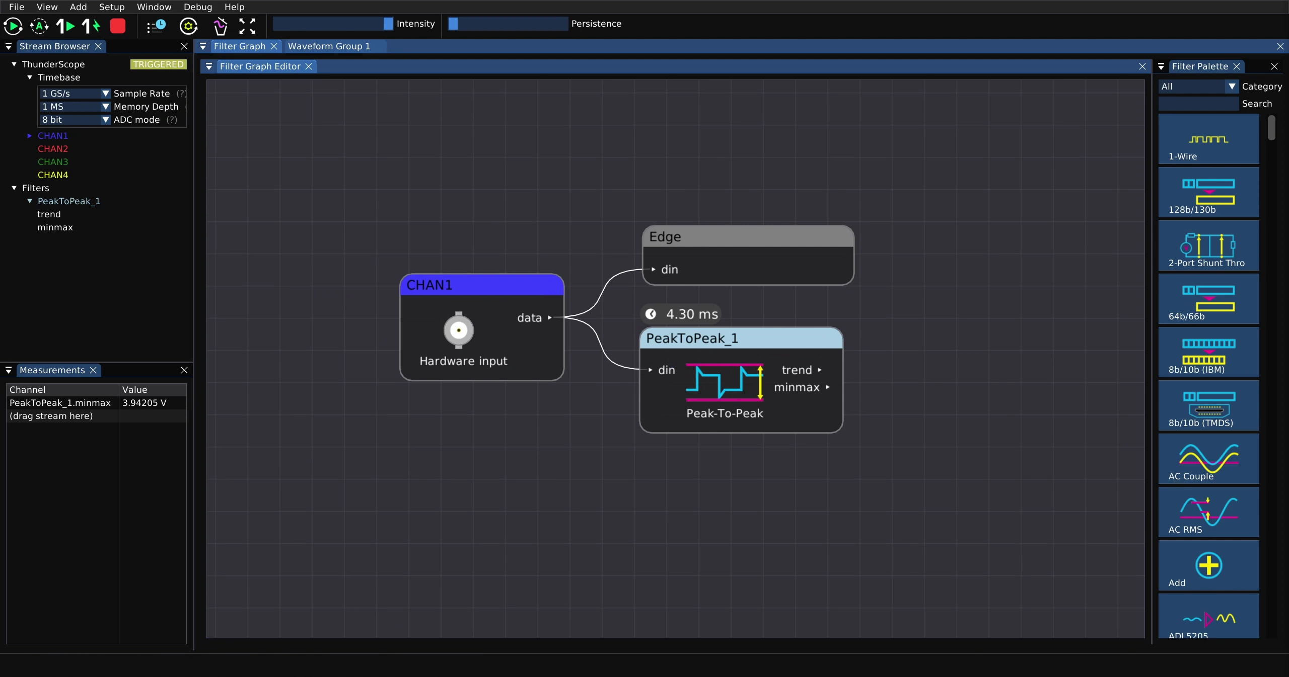Viewport: 1289px width, 677px height.
Task: Pick the AC RMS filter
Action: pyautogui.click(x=1208, y=512)
